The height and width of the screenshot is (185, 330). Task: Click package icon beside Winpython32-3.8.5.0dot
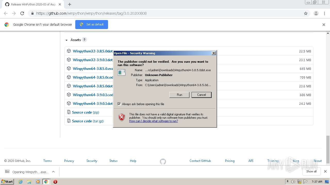[69, 51]
